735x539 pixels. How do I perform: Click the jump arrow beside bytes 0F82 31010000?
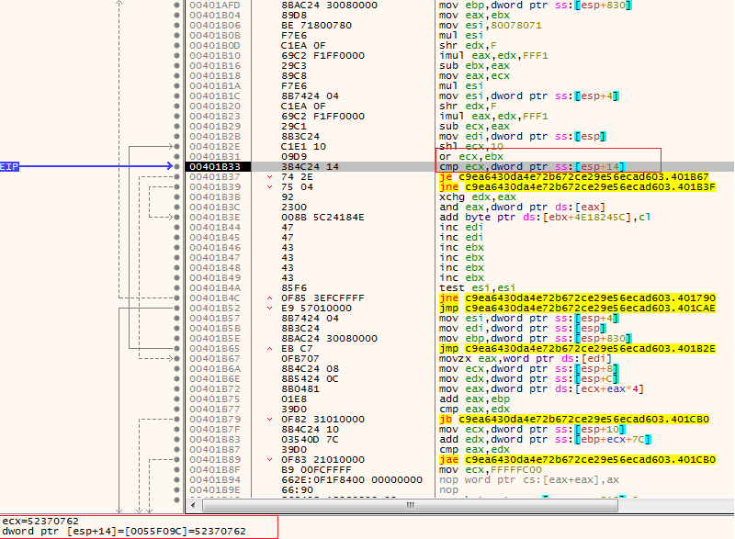coord(269,419)
